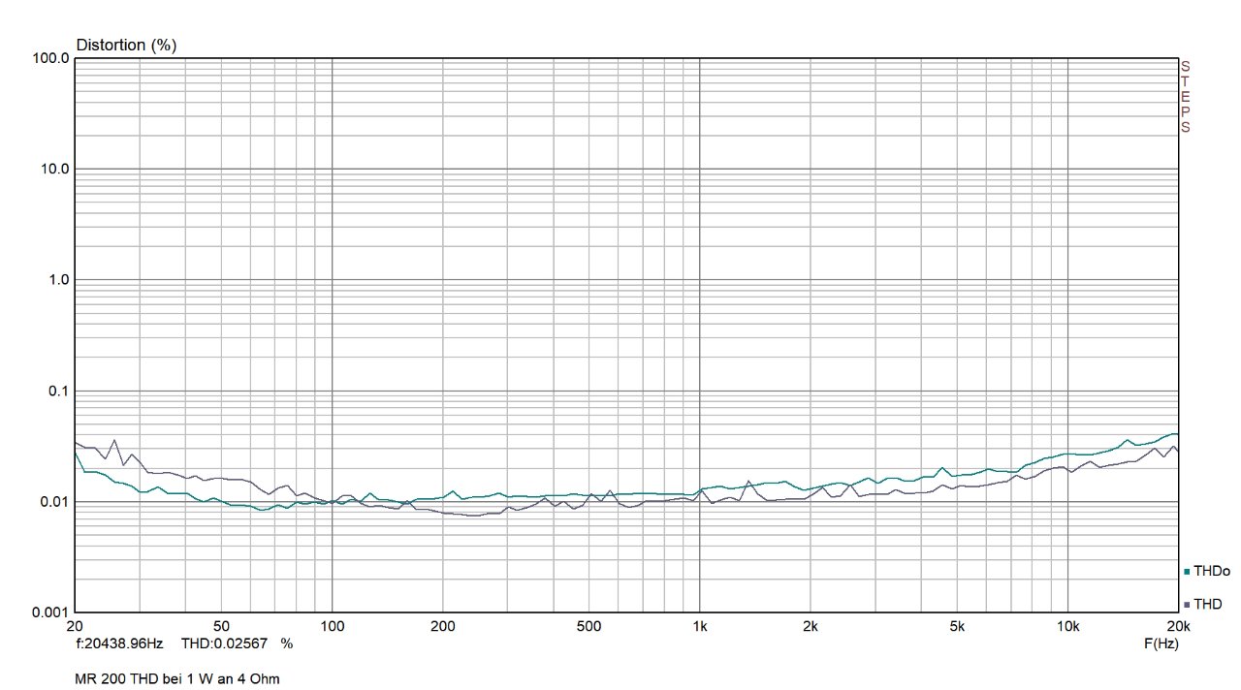The image size is (1241, 690).
Task: Click the Distortion (%) axis title
Action: pyautogui.click(x=126, y=45)
